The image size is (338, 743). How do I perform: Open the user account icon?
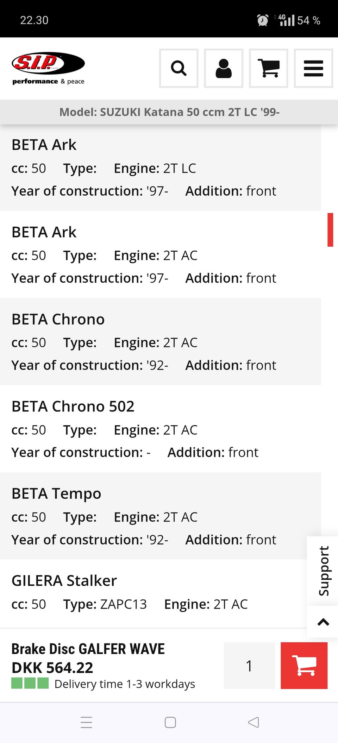[x=224, y=68]
